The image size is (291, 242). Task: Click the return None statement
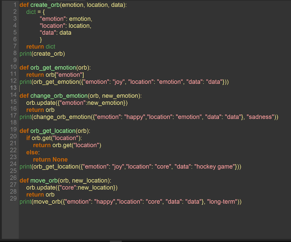(50, 159)
